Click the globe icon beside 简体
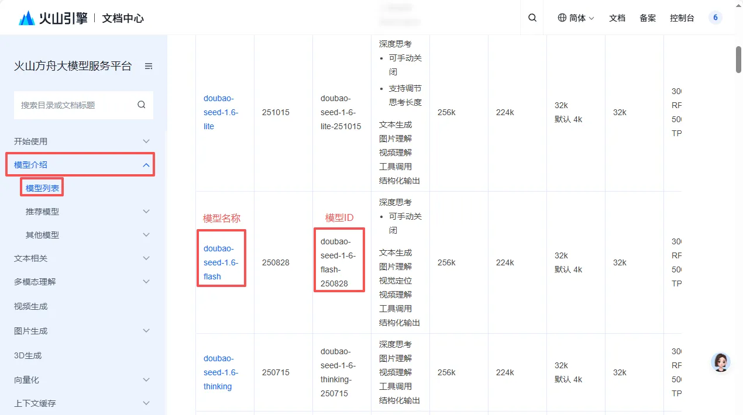Image resolution: width=743 pixels, height=415 pixels. tap(562, 18)
